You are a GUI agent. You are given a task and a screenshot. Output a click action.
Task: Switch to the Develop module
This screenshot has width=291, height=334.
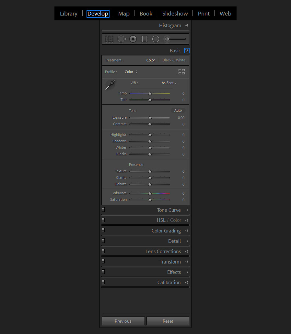[98, 14]
